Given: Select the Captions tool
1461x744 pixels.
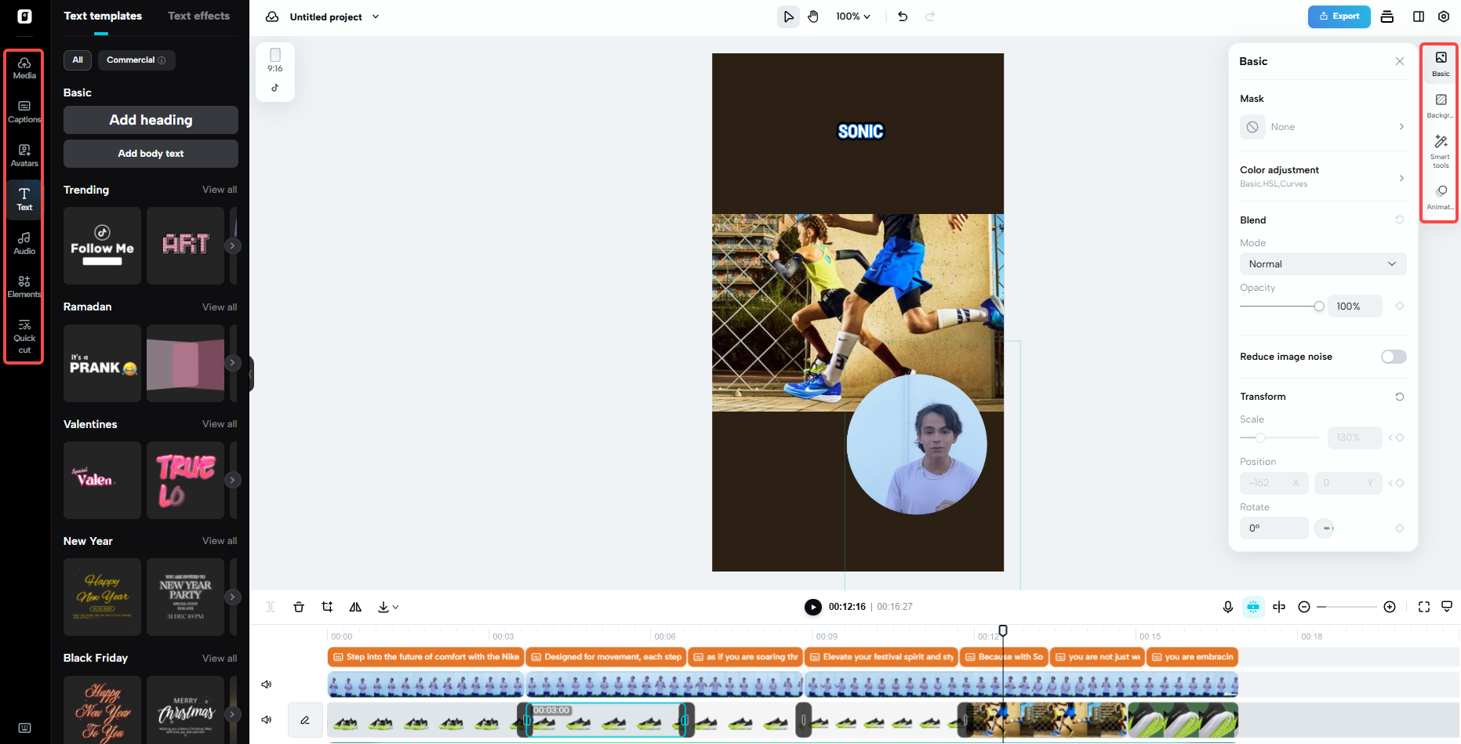Looking at the screenshot, I should 24,112.
